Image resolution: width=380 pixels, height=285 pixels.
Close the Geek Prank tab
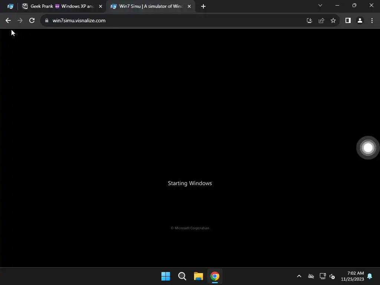[101, 6]
